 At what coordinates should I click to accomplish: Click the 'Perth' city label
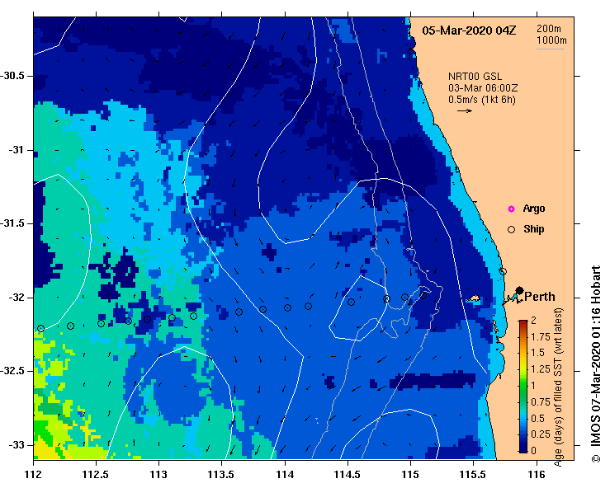tap(540, 297)
